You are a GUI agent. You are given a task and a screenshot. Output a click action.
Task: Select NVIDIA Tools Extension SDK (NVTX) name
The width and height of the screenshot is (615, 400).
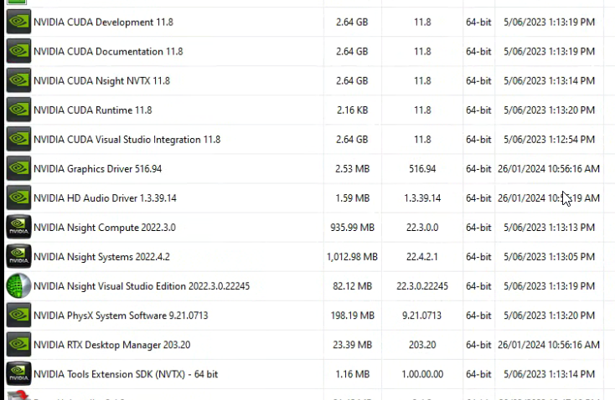[126, 374]
